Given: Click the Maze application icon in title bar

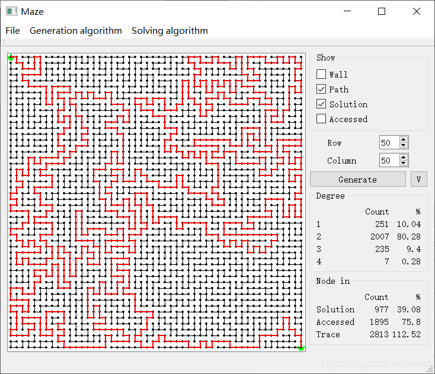Looking at the screenshot, I should pyautogui.click(x=11, y=11).
